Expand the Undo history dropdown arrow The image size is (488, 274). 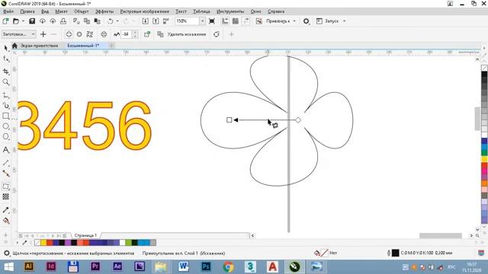click(x=117, y=21)
